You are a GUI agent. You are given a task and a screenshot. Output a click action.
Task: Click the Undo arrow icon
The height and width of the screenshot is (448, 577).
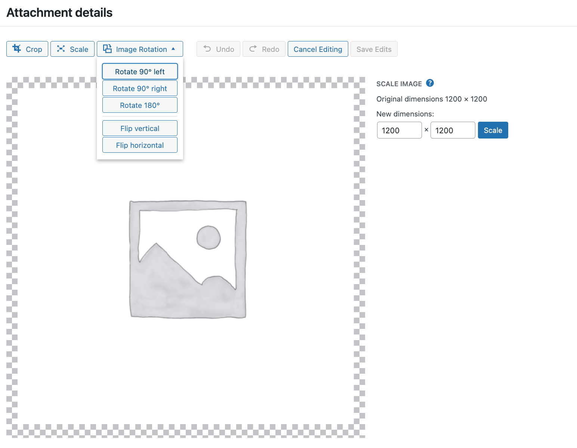point(207,49)
